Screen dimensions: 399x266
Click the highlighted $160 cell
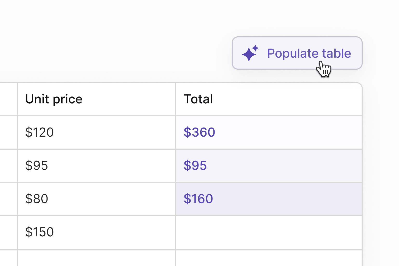269,199
